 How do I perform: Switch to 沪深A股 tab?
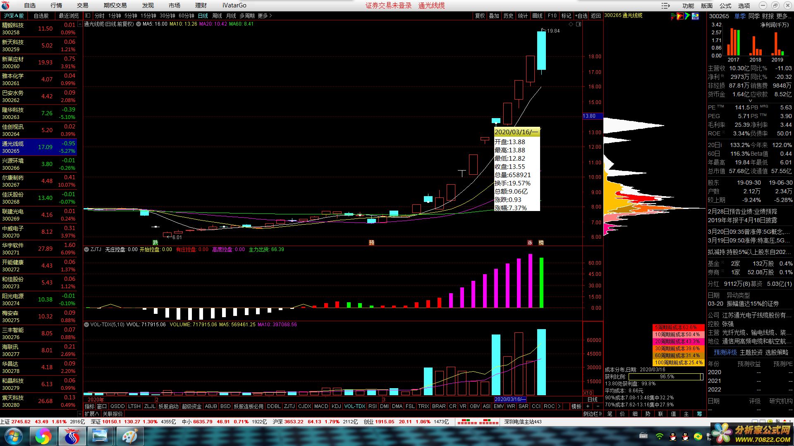(x=14, y=16)
